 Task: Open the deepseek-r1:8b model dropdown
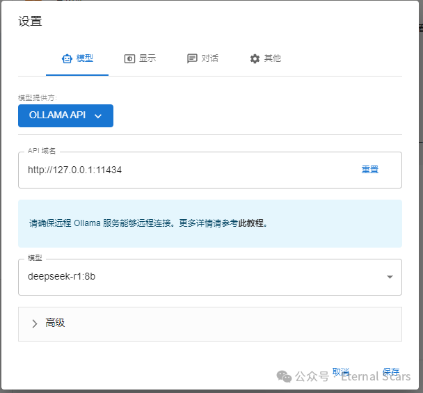210,277
